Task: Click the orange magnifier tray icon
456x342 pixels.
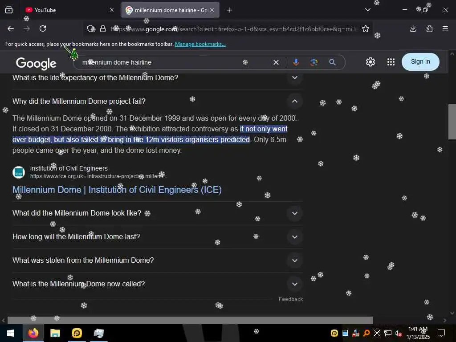Action: 366,333
